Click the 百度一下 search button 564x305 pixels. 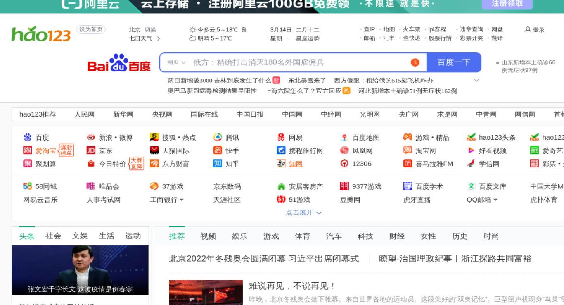click(x=454, y=62)
